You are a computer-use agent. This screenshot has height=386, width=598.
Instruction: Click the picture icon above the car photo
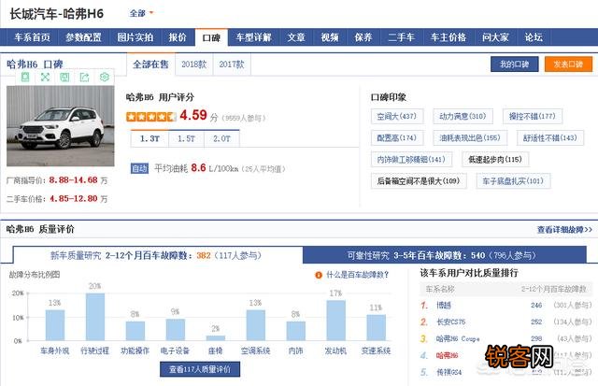tap(64, 77)
